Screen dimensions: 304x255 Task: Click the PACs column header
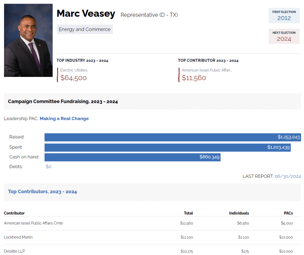[x=288, y=213]
